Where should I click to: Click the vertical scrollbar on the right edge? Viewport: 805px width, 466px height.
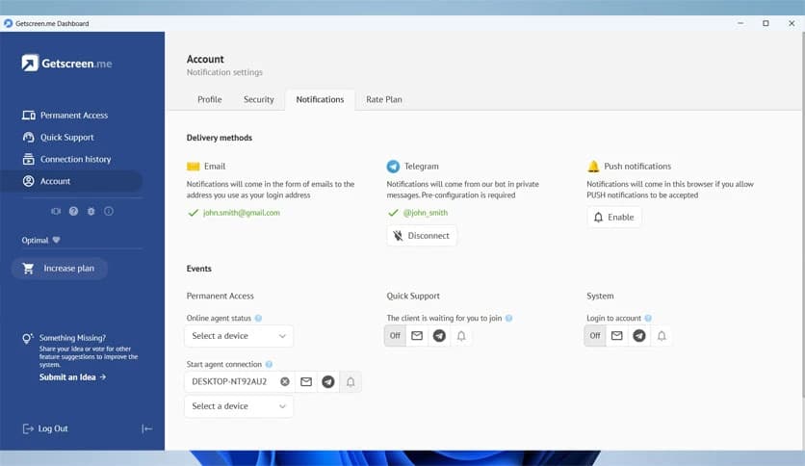pos(803,216)
